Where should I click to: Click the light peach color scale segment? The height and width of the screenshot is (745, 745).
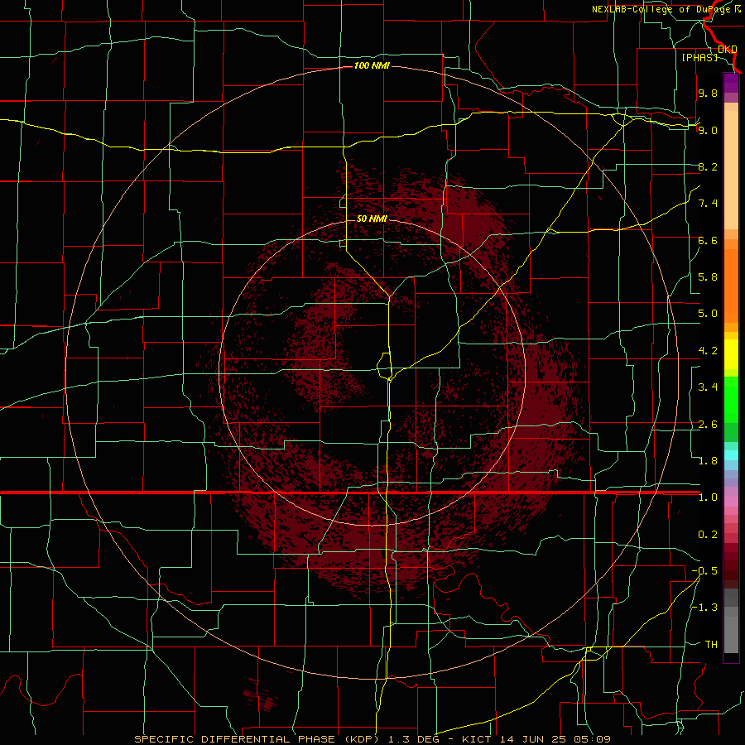point(731,170)
